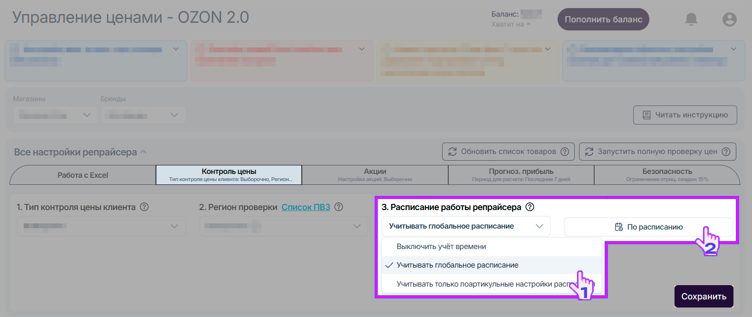The image size is (752, 317).
Task: Click the По расписанию button
Action: 648,227
